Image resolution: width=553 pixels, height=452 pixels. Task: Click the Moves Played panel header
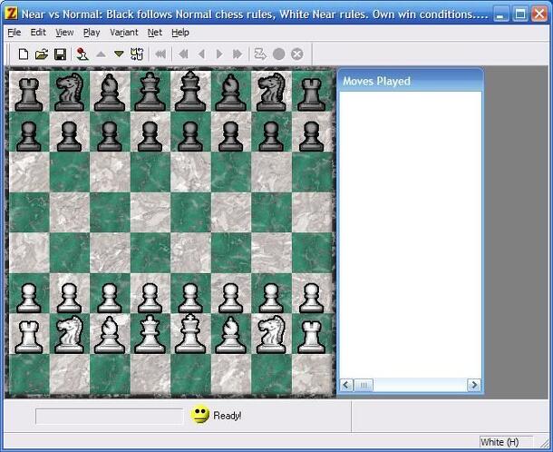tap(410, 81)
